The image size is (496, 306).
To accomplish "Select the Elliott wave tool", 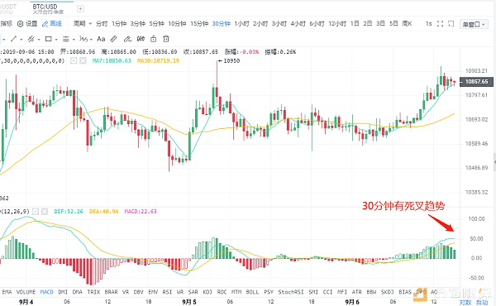I will click(83, 39).
